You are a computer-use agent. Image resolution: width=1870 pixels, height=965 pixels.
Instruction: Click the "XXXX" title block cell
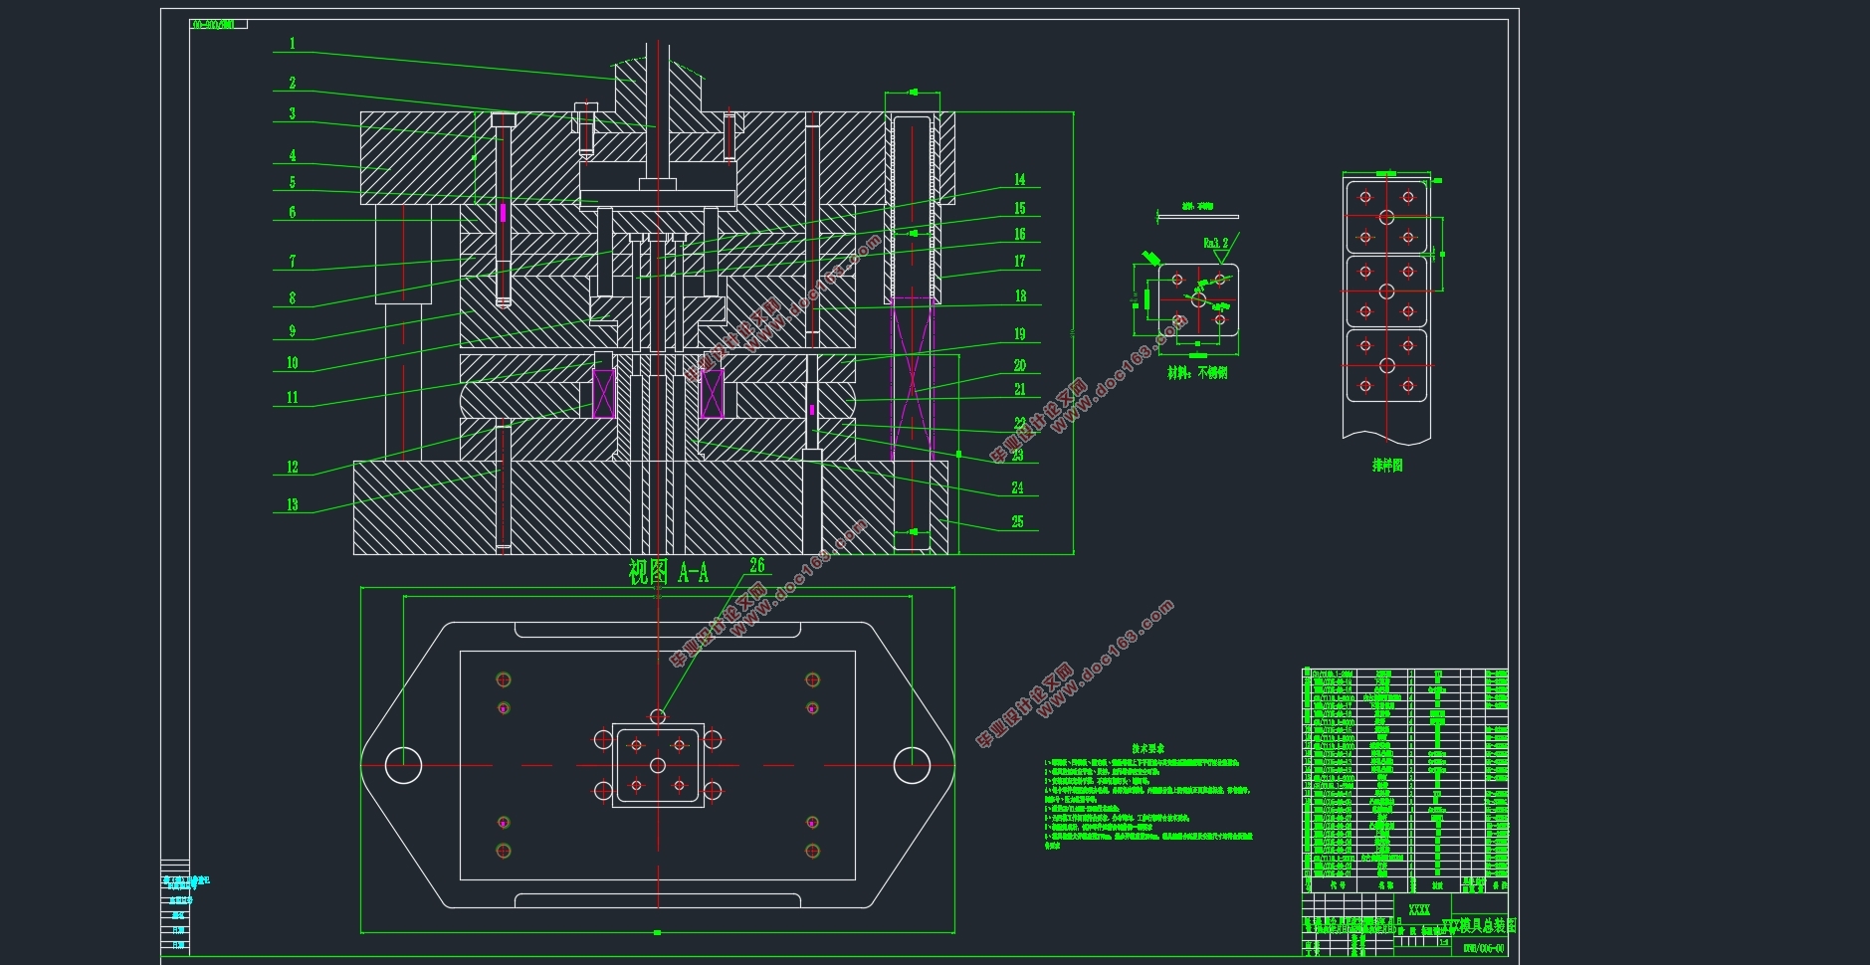(1419, 910)
